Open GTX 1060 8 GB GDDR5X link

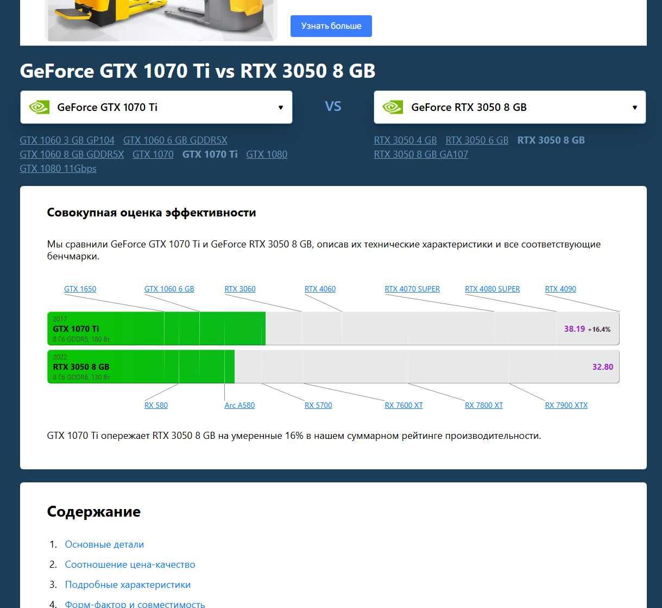click(72, 154)
